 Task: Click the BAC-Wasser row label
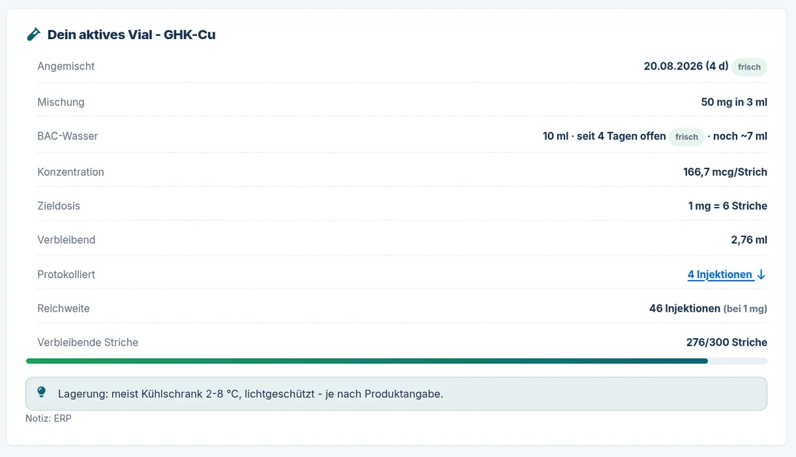click(68, 137)
